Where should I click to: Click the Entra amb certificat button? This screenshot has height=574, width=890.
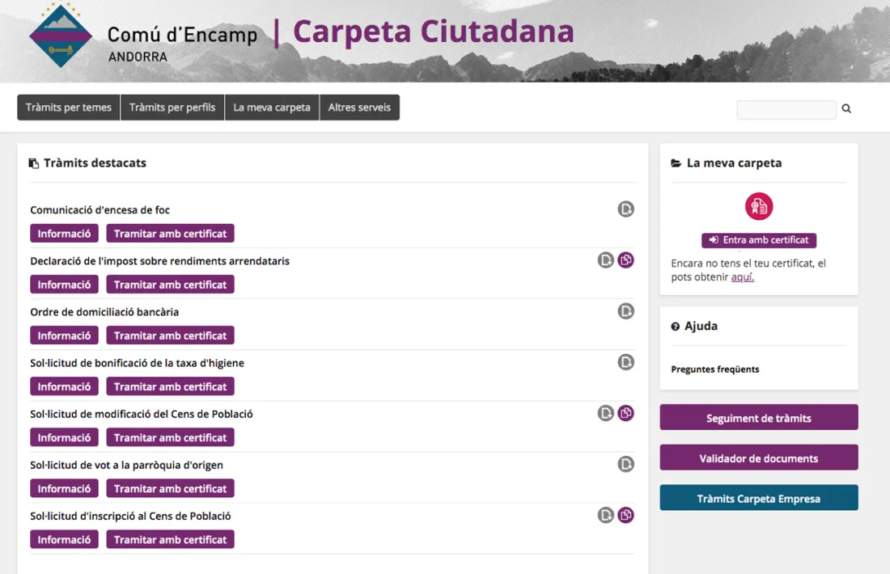758,240
